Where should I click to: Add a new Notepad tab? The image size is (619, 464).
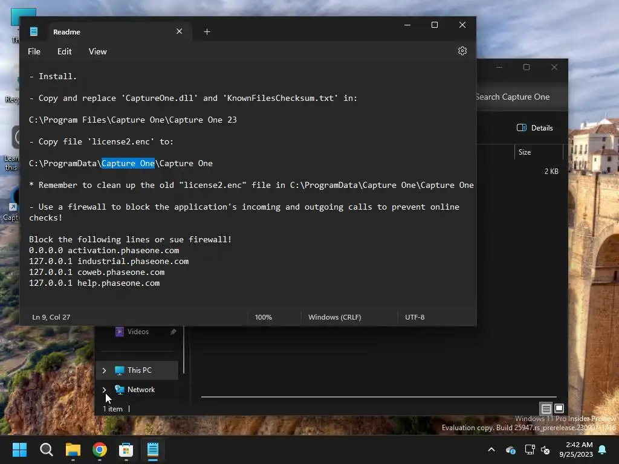tap(207, 31)
